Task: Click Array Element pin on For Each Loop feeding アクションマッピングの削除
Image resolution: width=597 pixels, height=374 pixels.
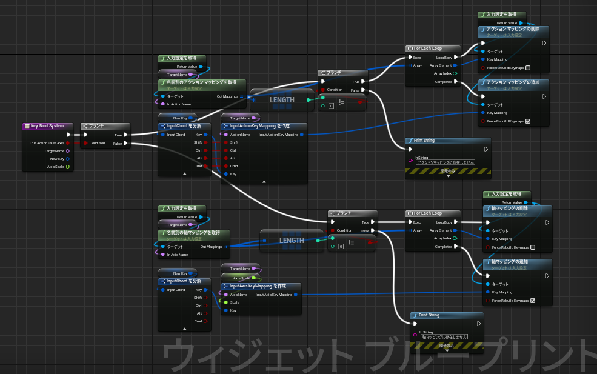Action: click(x=455, y=65)
